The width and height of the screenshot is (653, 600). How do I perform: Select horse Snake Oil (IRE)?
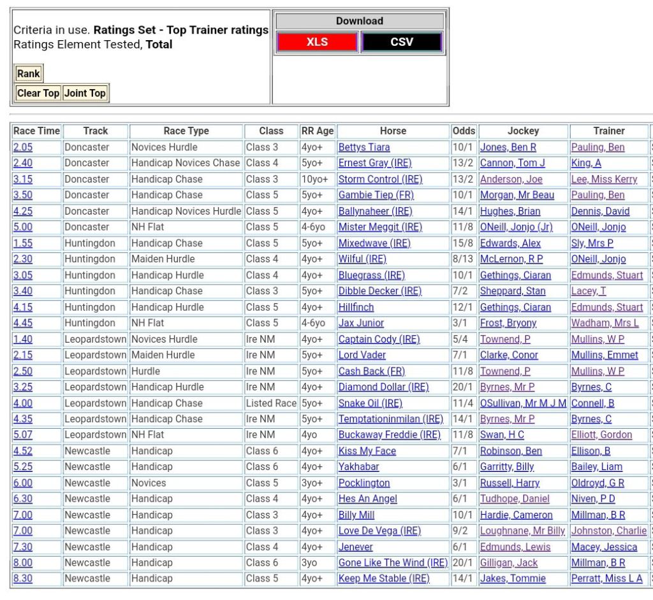point(370,403)
